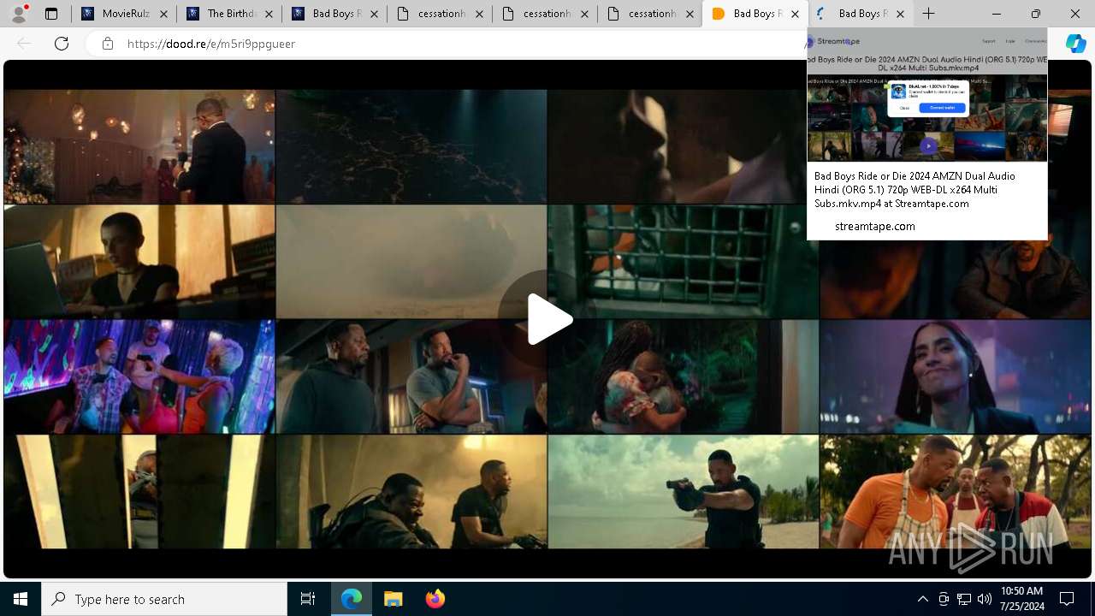Screen dimensions: 1095x616
Task: Reload the page with refresh icon
Action: coord(62,44)
